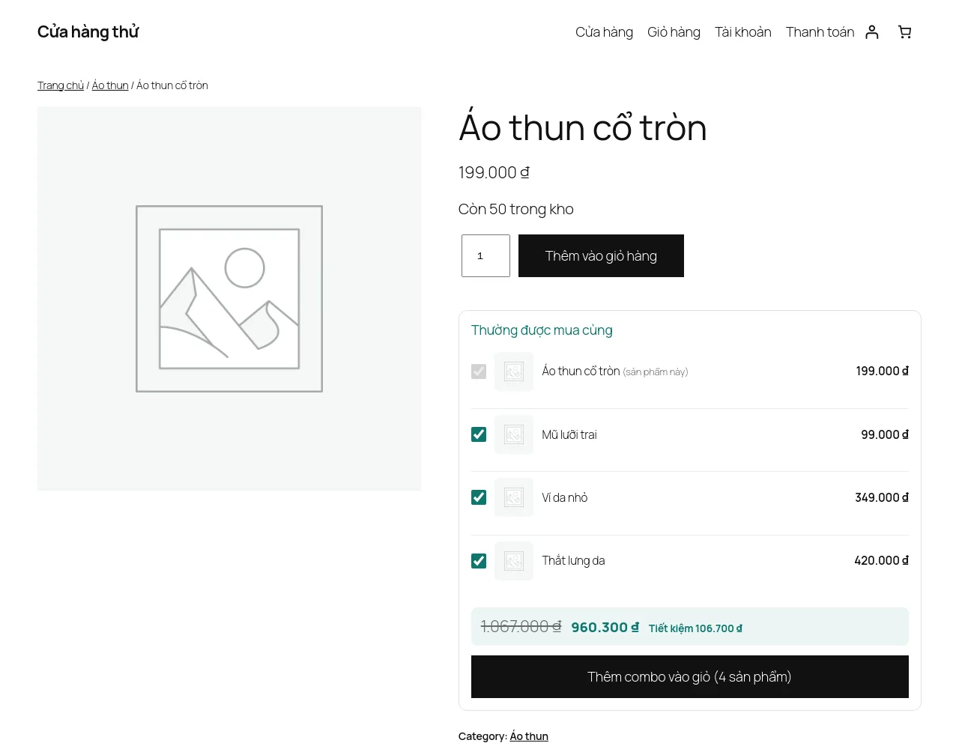Viewport: 959px width, 749px height.
Task: Go to the Giỏ hàng page
Action: coord(674,31)
